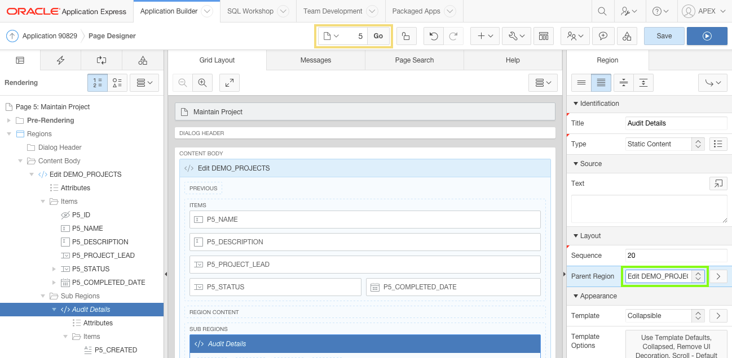Open the Dynamic Actions tab icon
Image resolution: width=732 pixels, height=358 pixels.
coord(61,60)
